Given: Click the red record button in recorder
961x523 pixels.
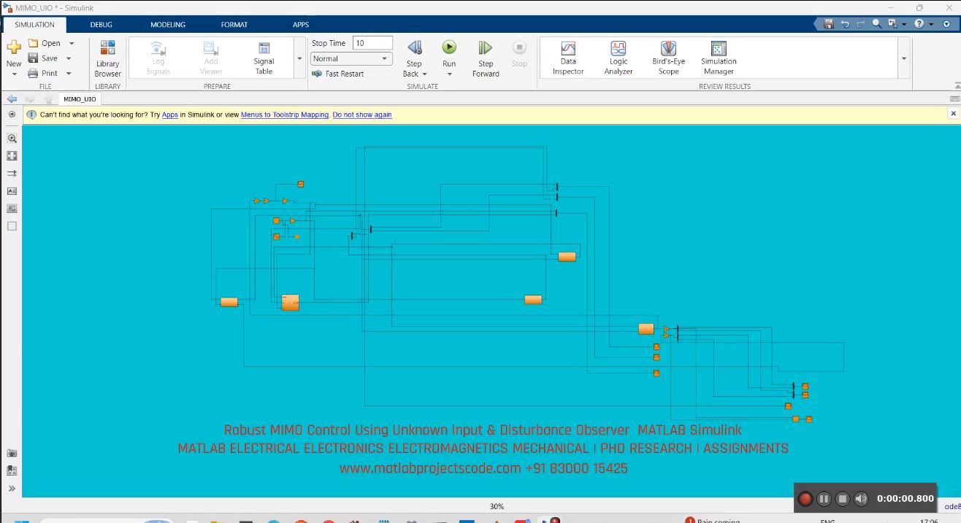Looking at the screenshot, I should tap(805, 499).
